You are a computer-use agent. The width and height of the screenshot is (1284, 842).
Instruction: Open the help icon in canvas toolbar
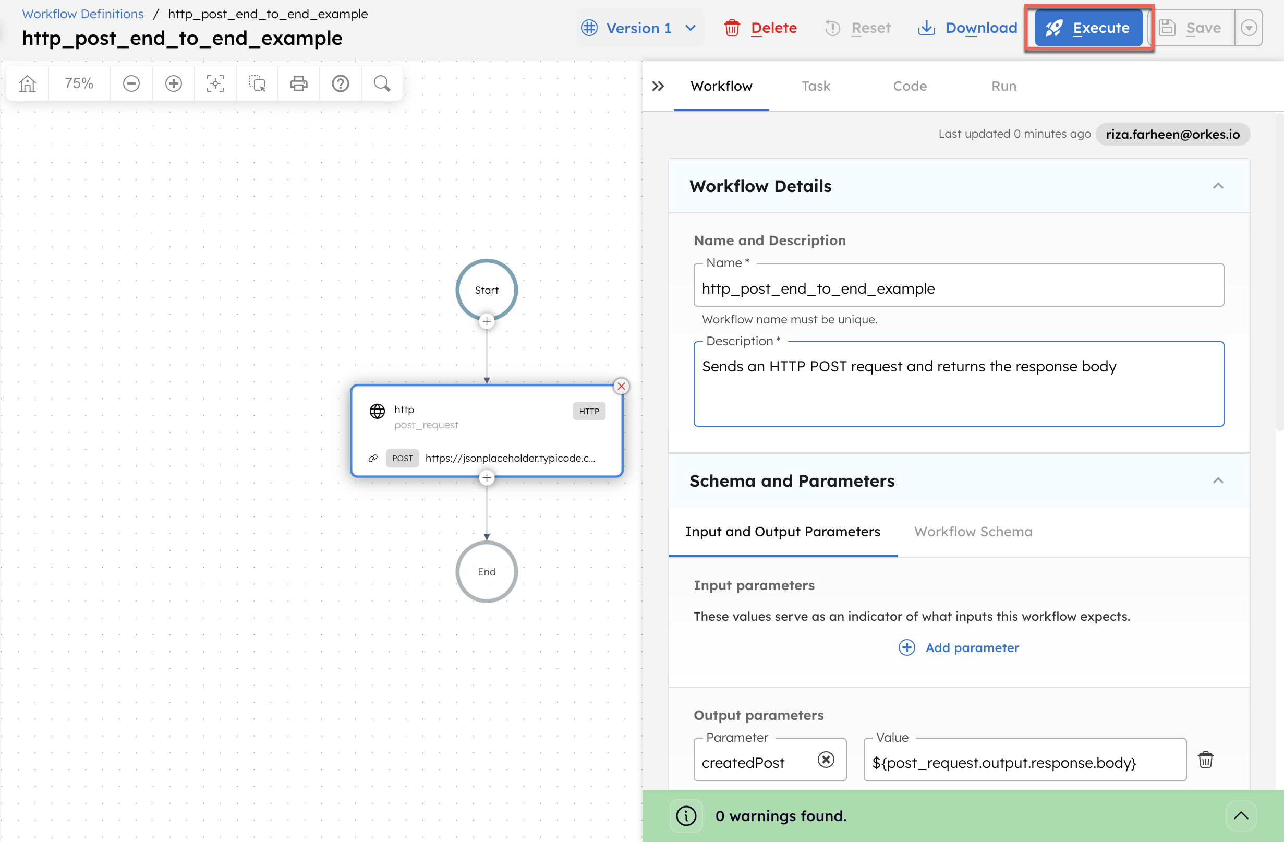coord(341,83)
